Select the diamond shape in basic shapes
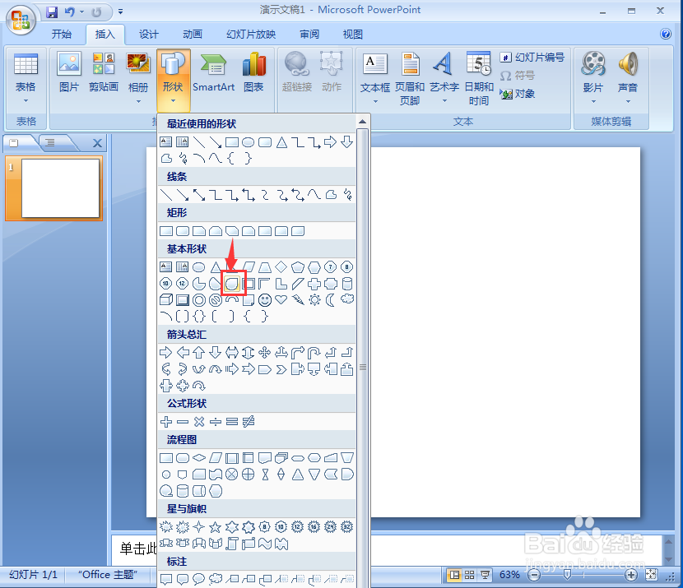Image resolution: width=683 pixels, height=588 pixels. coord(281,266)
